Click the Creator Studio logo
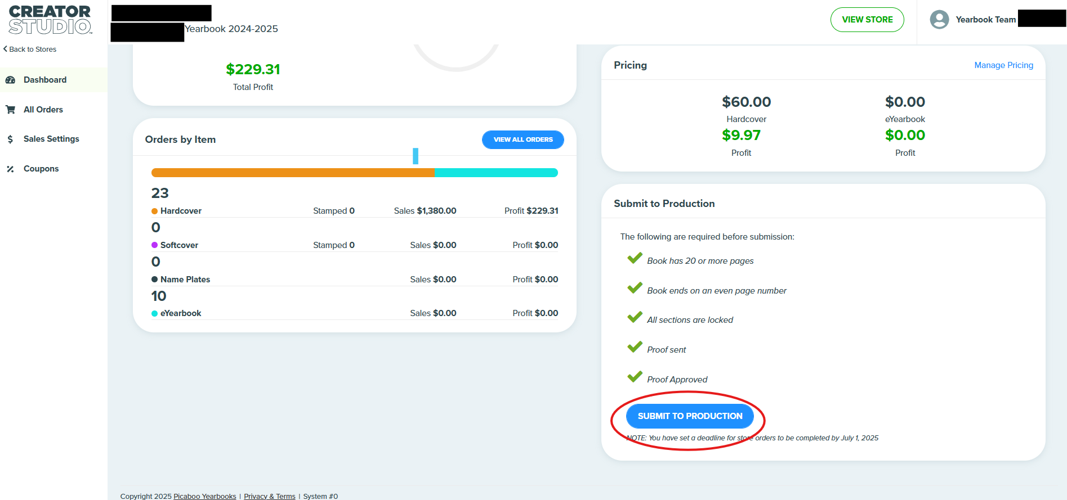This screenshot has width=1067, height=500. [50, 20]
